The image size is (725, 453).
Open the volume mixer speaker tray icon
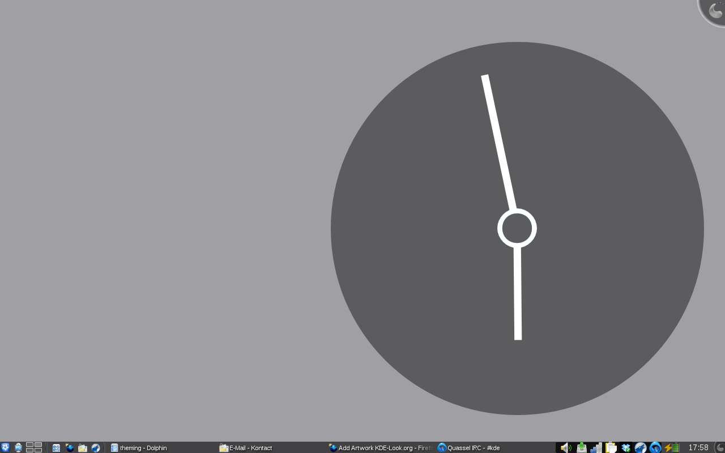tap(566, 447)
